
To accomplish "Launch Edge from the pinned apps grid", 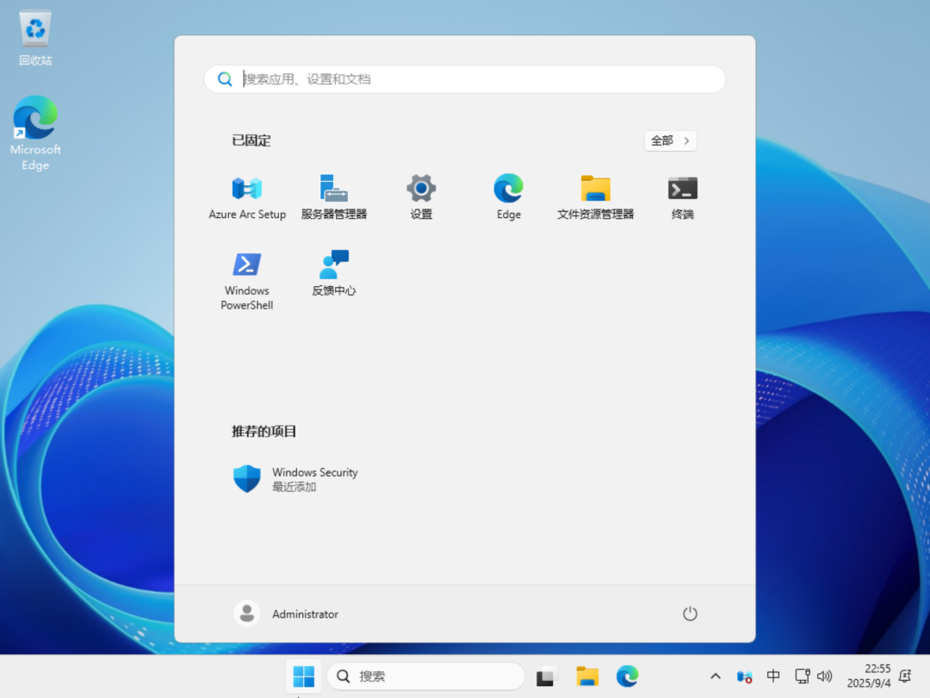I will (508, 197).
